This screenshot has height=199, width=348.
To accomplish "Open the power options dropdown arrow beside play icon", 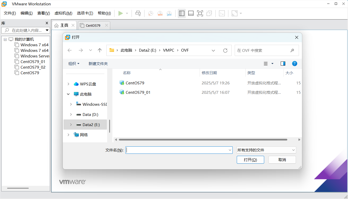I will click(x=127, y=13).
